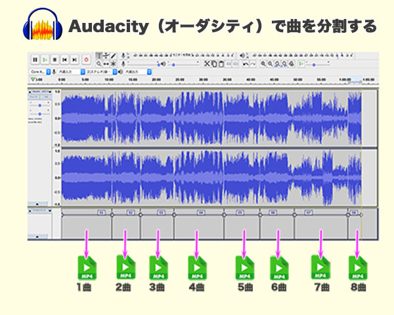Viewport: 394px width, 315px height.
Task: Collapse the label track panel
Action: [x=37, y=236]
